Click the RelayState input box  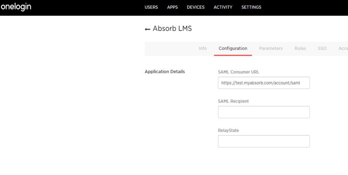(x=264, y=141)
